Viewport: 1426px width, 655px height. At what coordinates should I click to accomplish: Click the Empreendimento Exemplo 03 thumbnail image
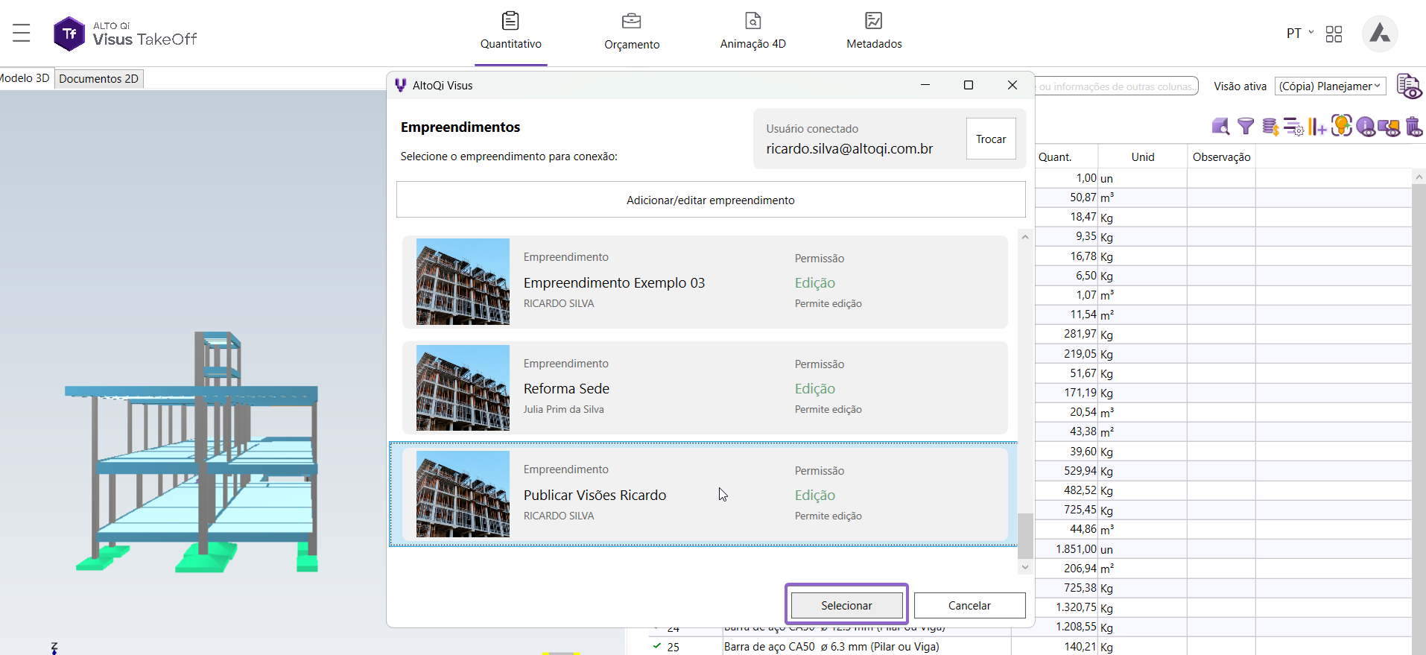coord(463,282)
